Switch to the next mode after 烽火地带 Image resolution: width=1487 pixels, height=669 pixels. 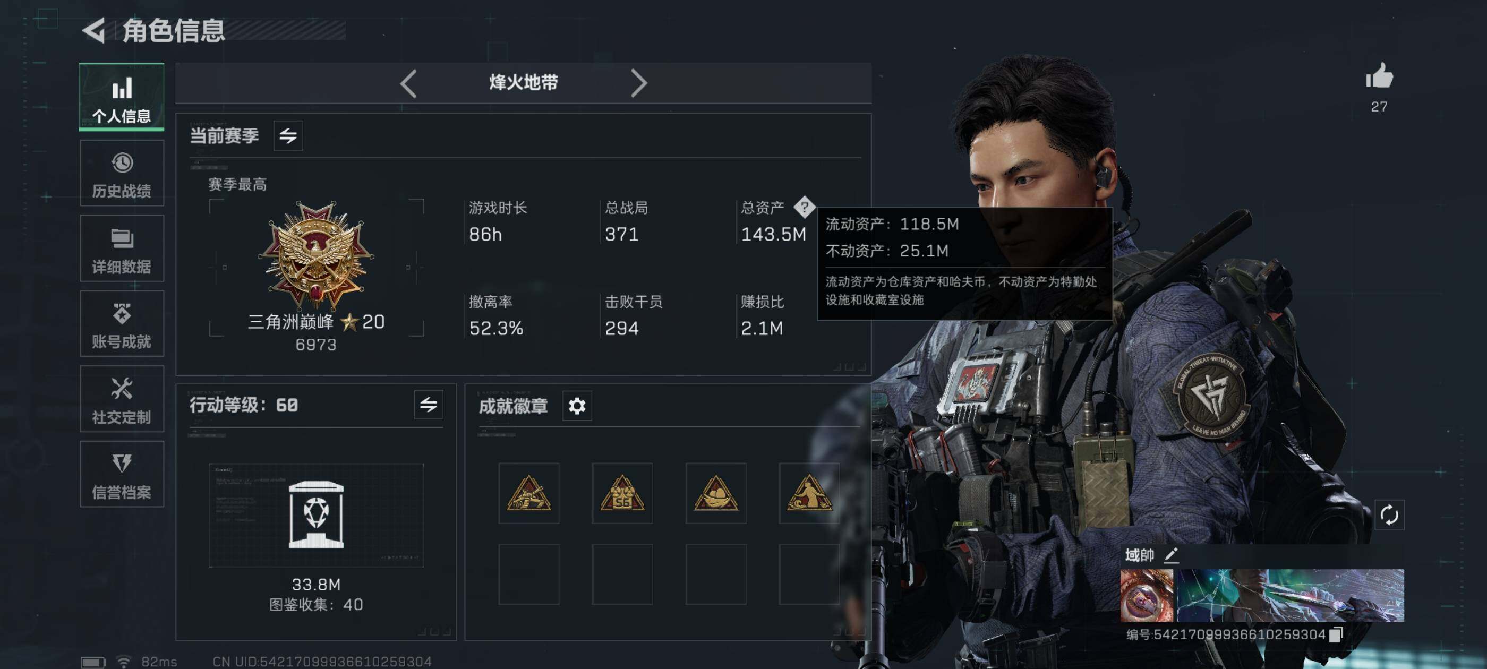(638, 83)
